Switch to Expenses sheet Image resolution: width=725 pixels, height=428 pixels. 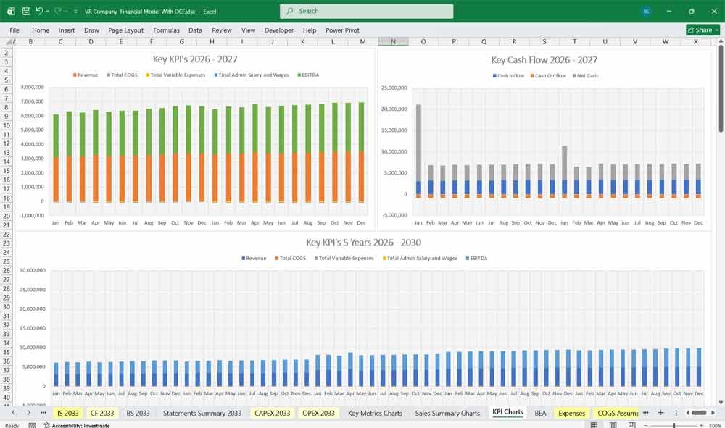572,413
